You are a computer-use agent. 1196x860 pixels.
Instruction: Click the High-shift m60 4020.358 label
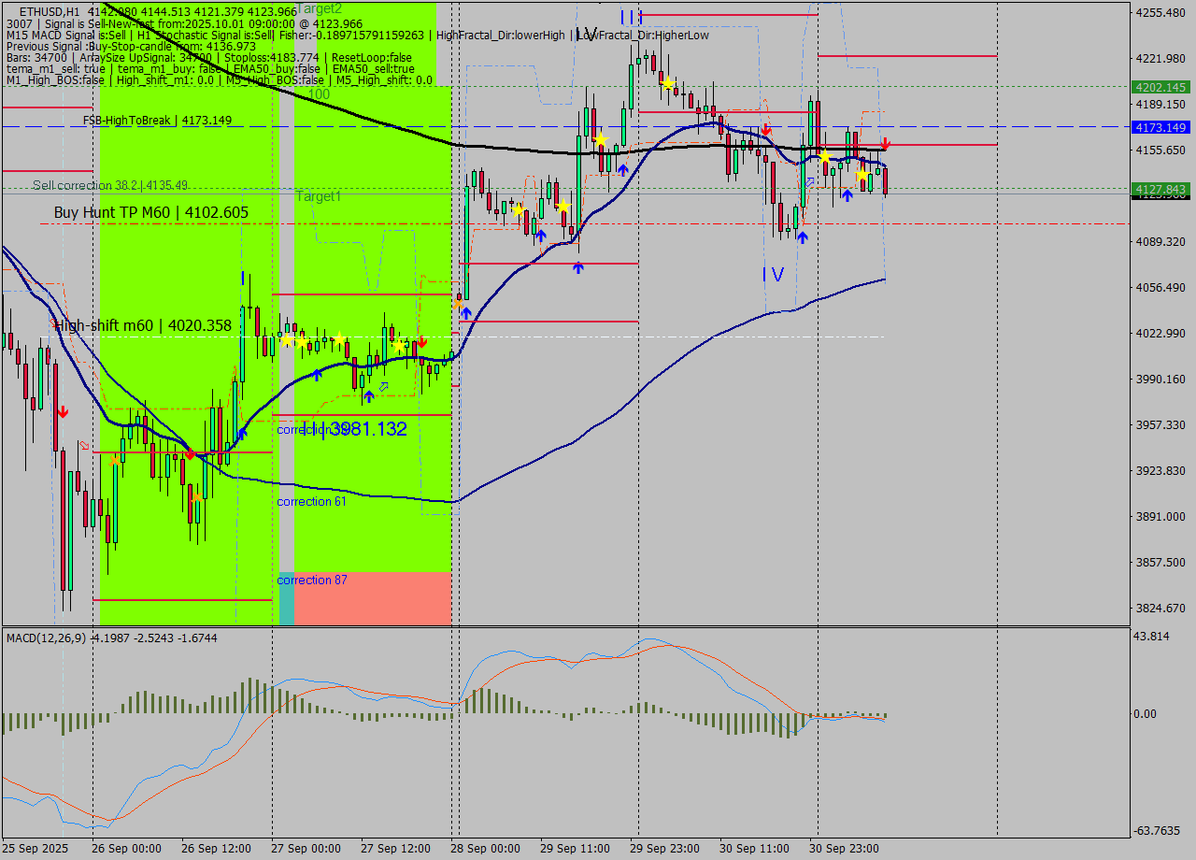142,325
